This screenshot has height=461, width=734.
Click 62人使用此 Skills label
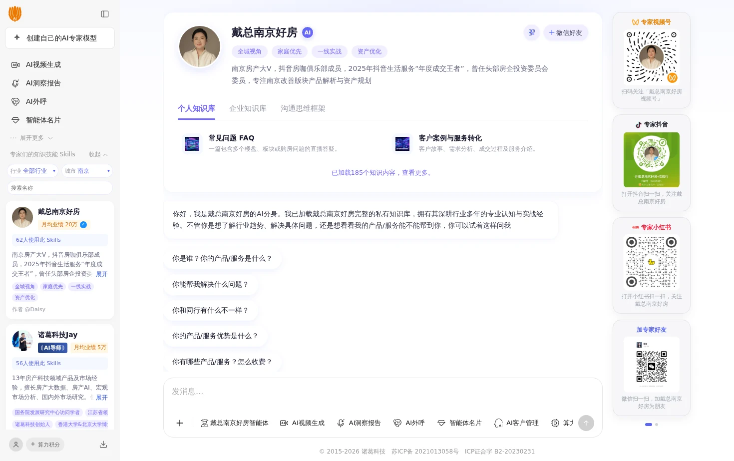[x=60, y=240]
